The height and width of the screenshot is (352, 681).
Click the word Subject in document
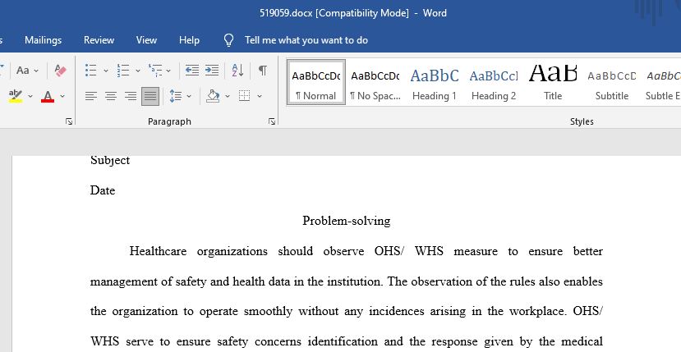point(110,161)
